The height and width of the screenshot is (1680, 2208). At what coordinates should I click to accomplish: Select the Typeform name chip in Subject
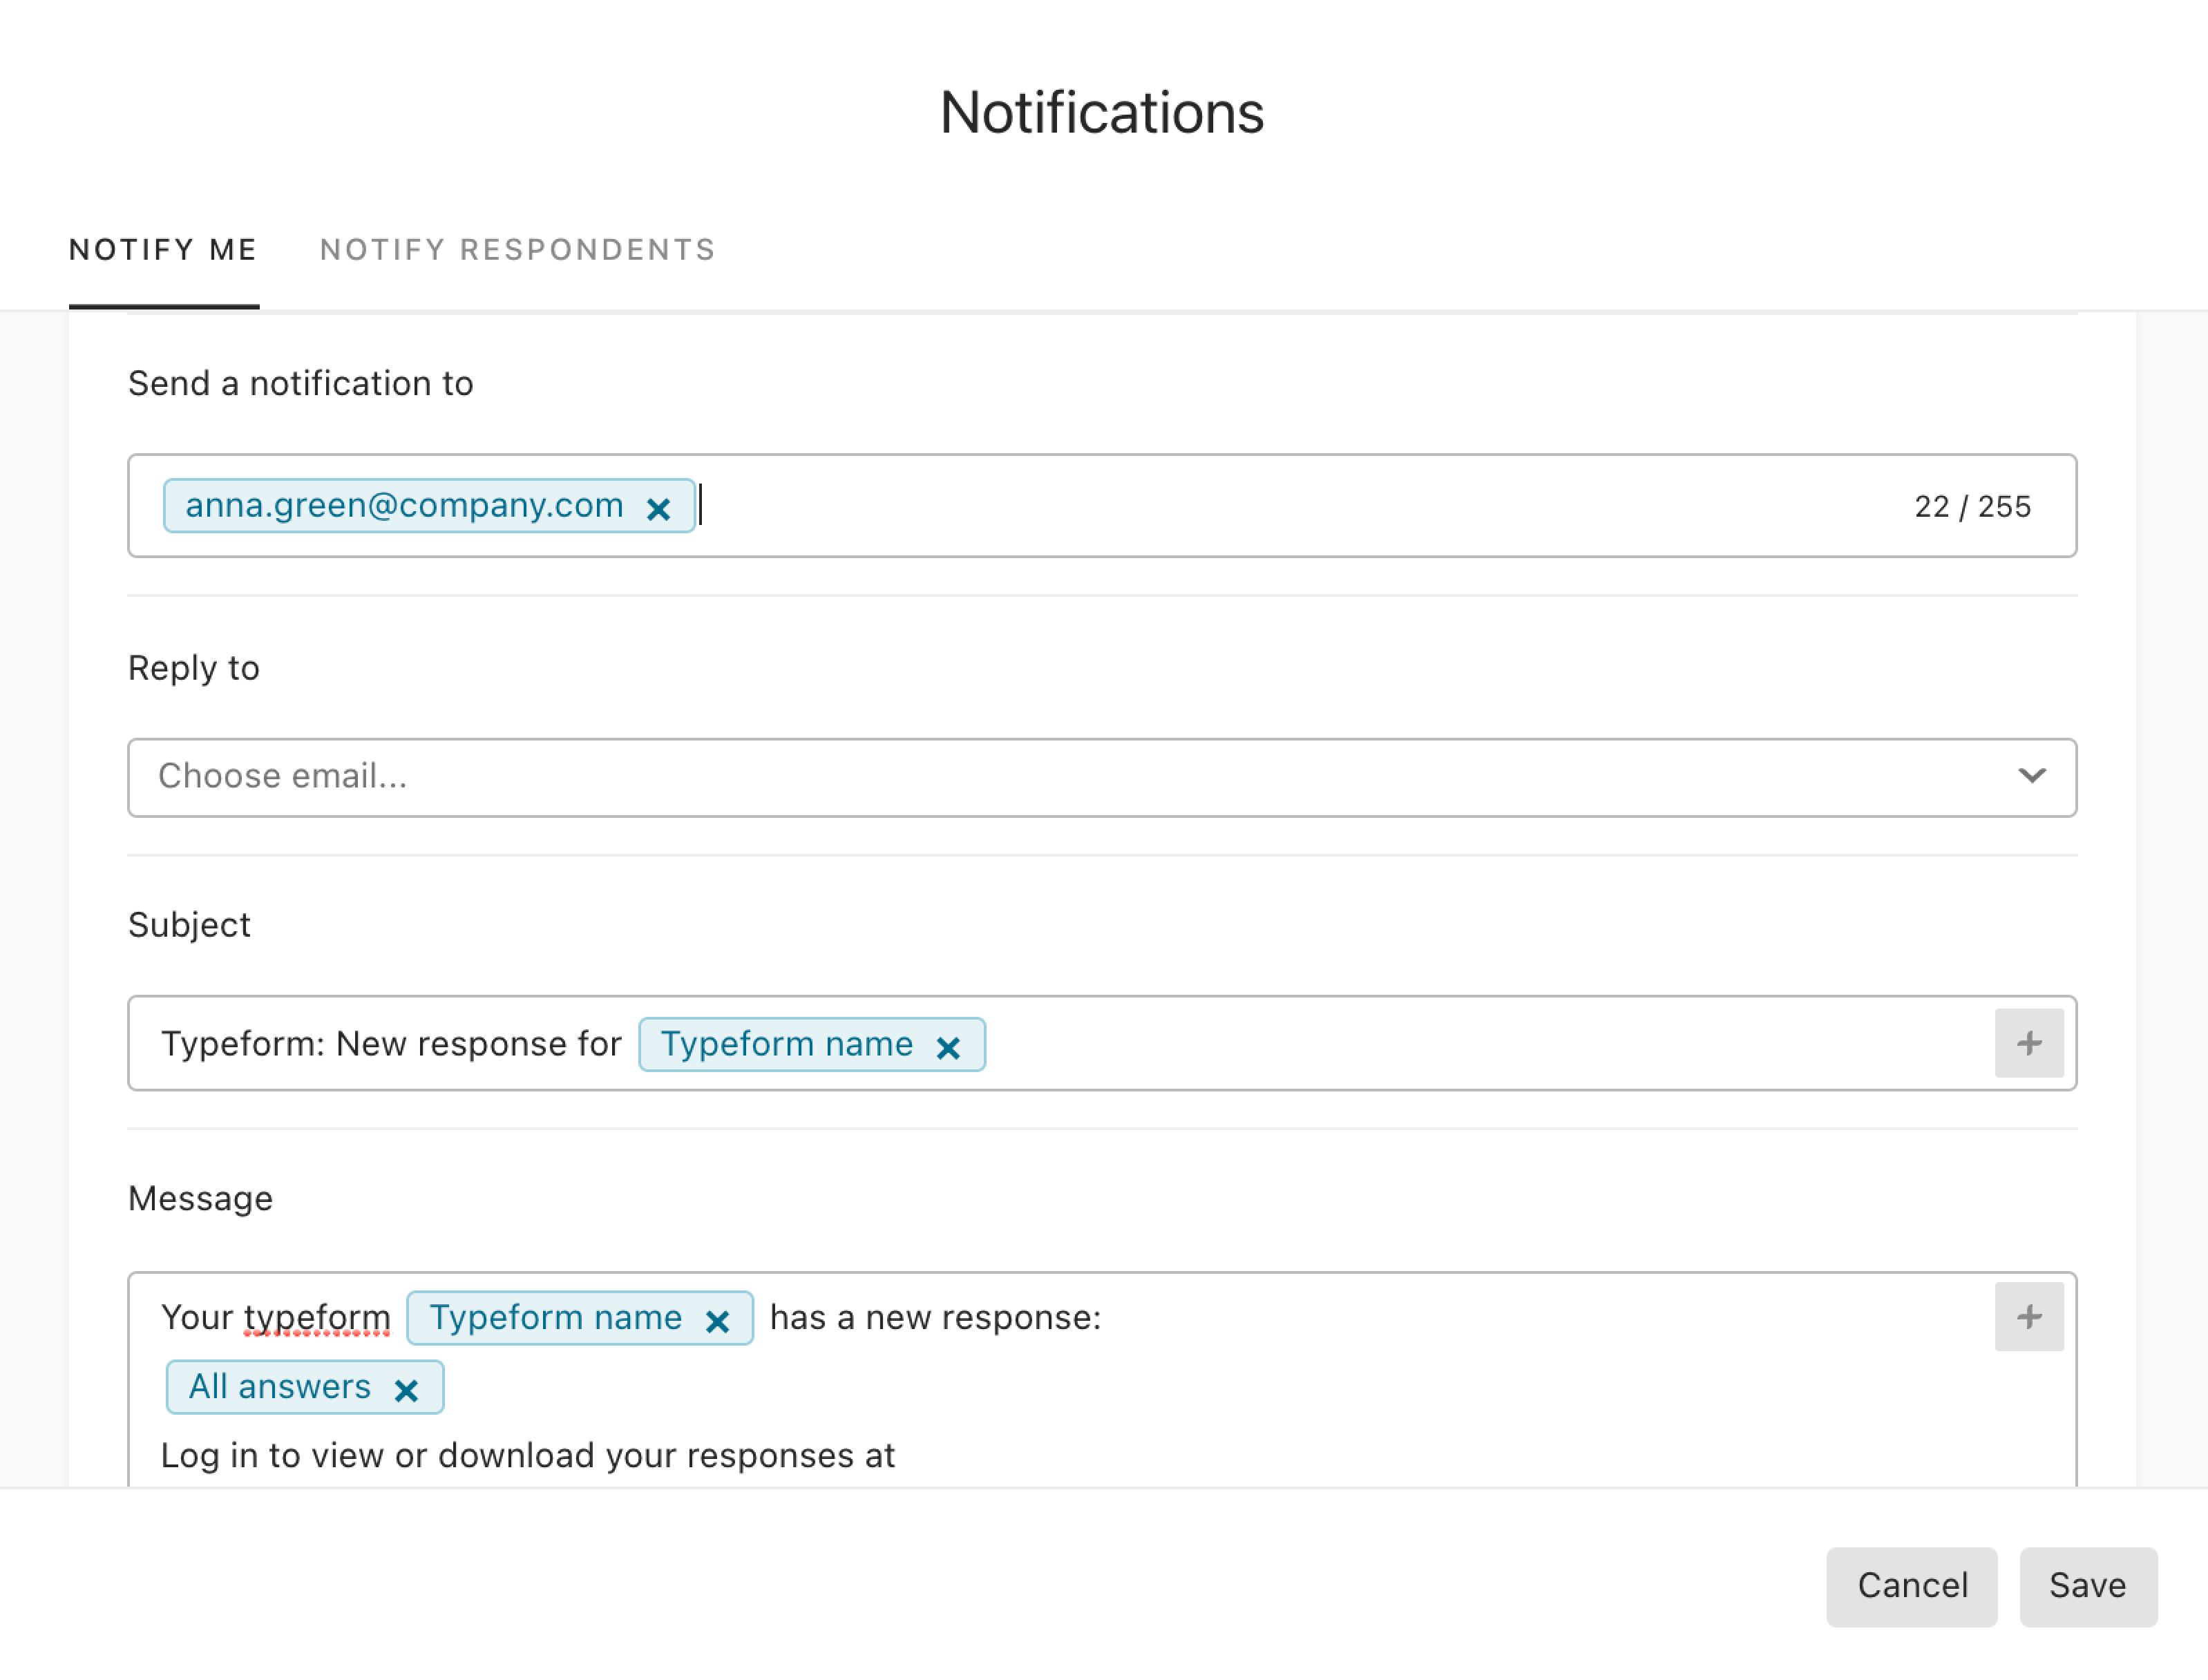click(787, 1044)
